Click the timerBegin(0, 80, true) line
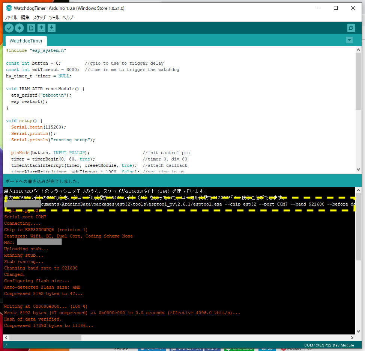This screenshot has height=351, width=365. tap(53, 159)
